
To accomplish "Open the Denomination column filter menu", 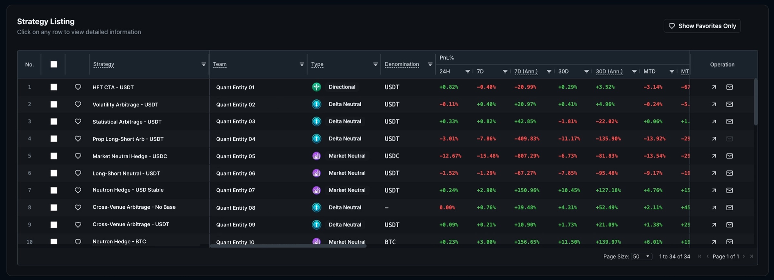I will (x=430, y=64).
